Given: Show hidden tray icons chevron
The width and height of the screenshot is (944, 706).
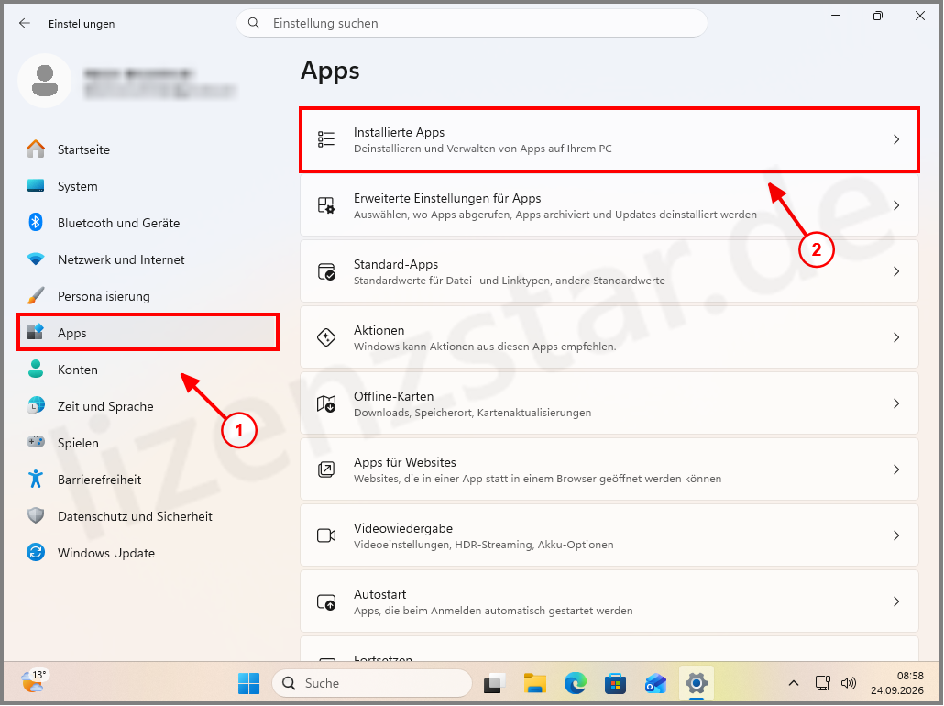Looking at the screenshot, I should click(794, 683).
